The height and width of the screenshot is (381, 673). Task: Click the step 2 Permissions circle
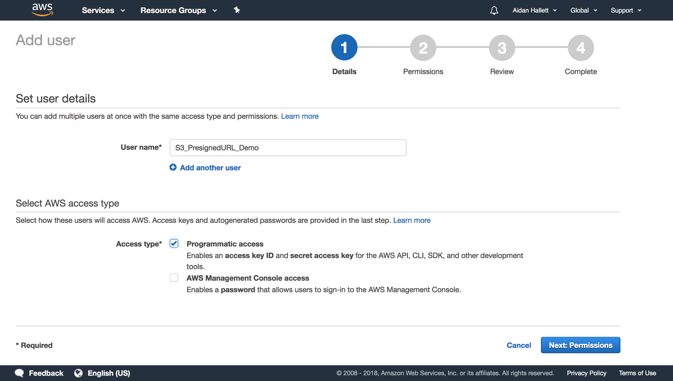tap(423, 47)
